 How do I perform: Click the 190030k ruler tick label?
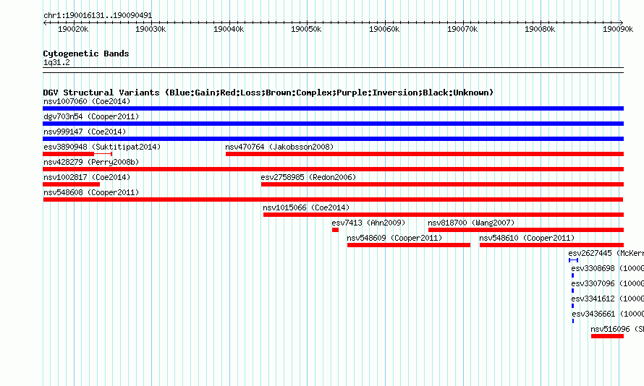click(151, 29)
